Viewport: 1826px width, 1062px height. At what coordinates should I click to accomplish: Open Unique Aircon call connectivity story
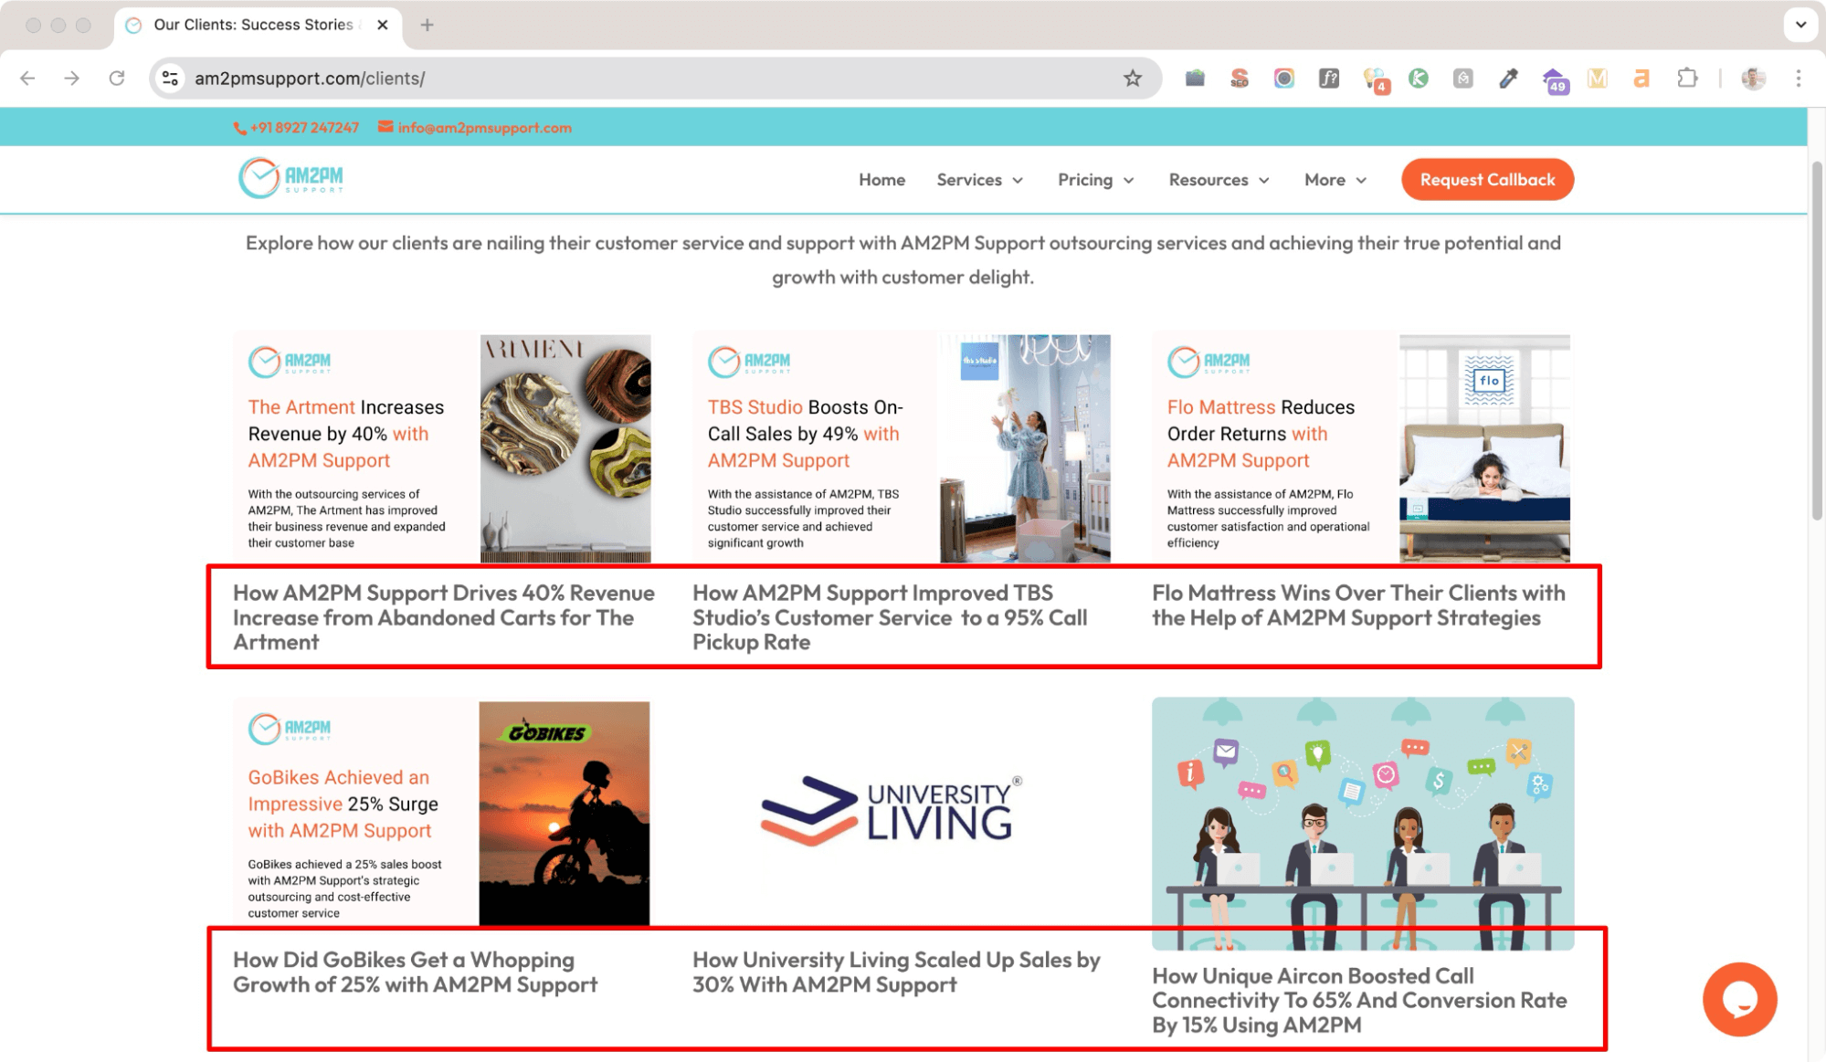pyautogui.click(x=1359, y=1000)
